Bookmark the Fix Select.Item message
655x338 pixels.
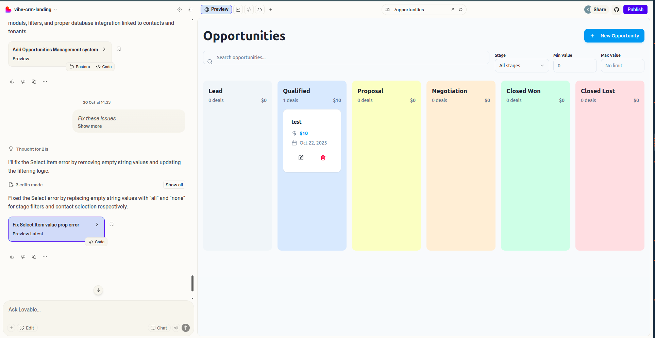(x=112, y=224)
